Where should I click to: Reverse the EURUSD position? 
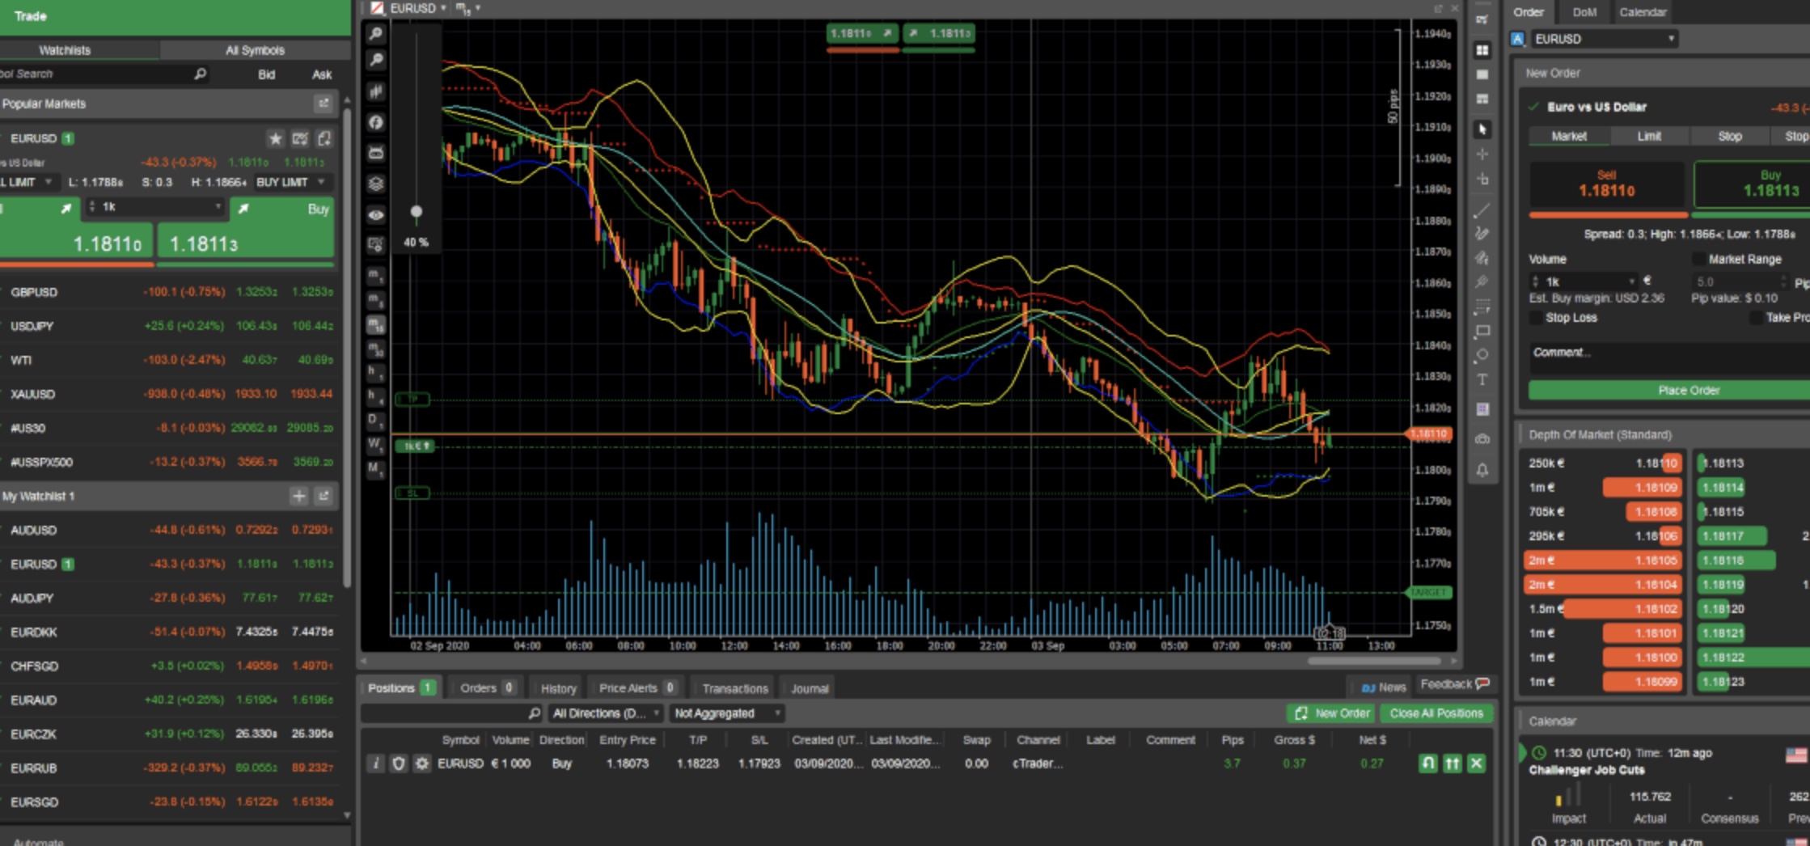1428,764
